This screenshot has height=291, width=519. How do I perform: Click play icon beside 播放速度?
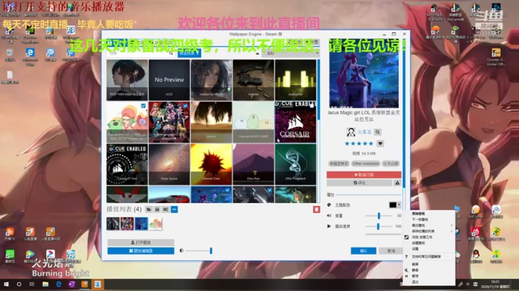(x=329, y=226)
